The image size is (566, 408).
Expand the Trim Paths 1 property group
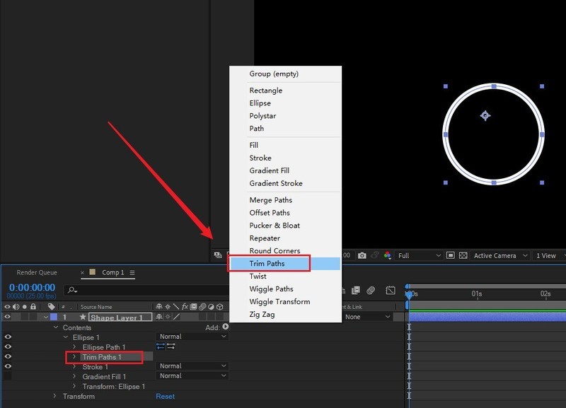[74, 357]
